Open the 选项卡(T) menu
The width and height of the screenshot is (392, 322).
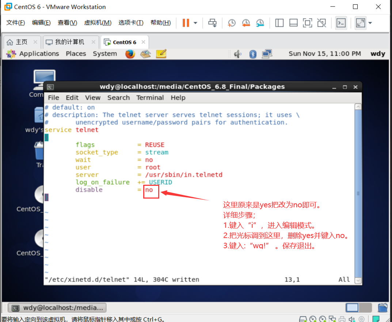coord(131,23)
